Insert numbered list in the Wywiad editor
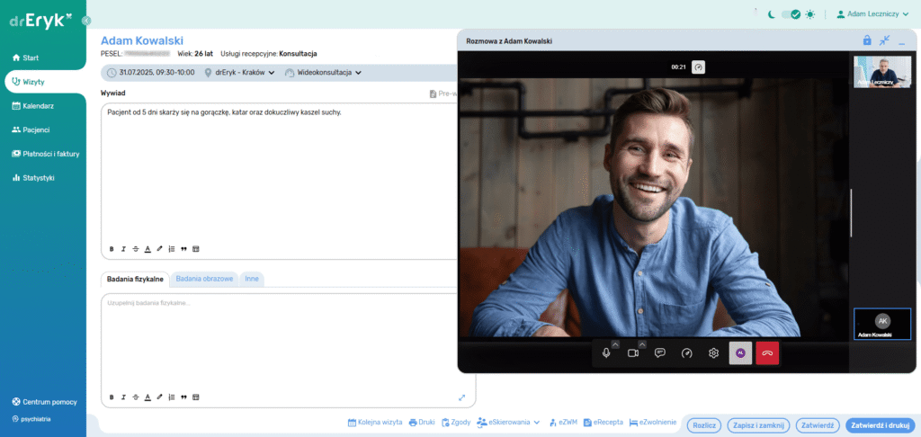The width and height of the screenshot is (921, 437). tap(172, 249)
